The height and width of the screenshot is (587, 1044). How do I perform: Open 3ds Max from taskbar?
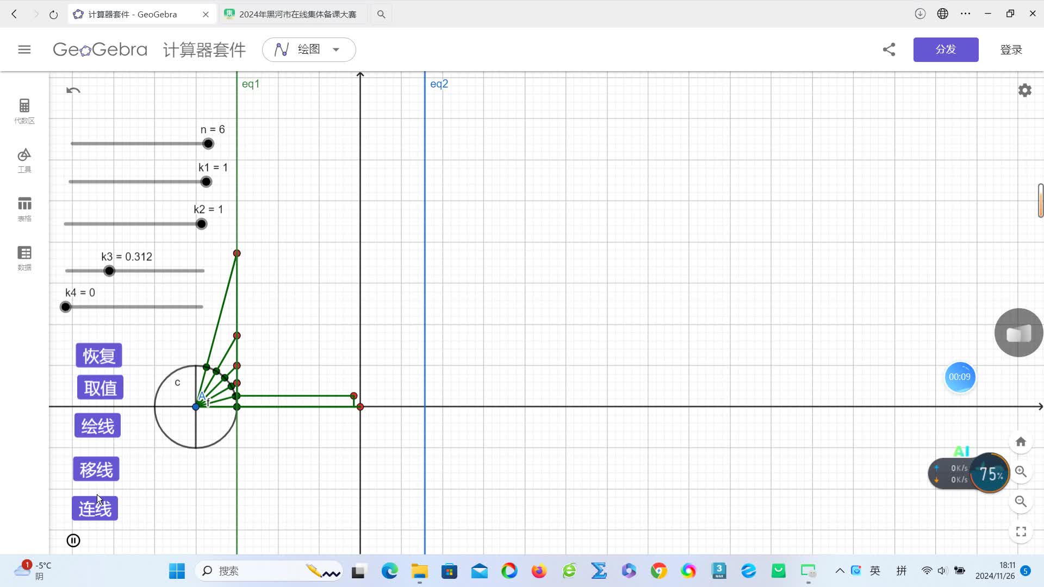point(719,571)
